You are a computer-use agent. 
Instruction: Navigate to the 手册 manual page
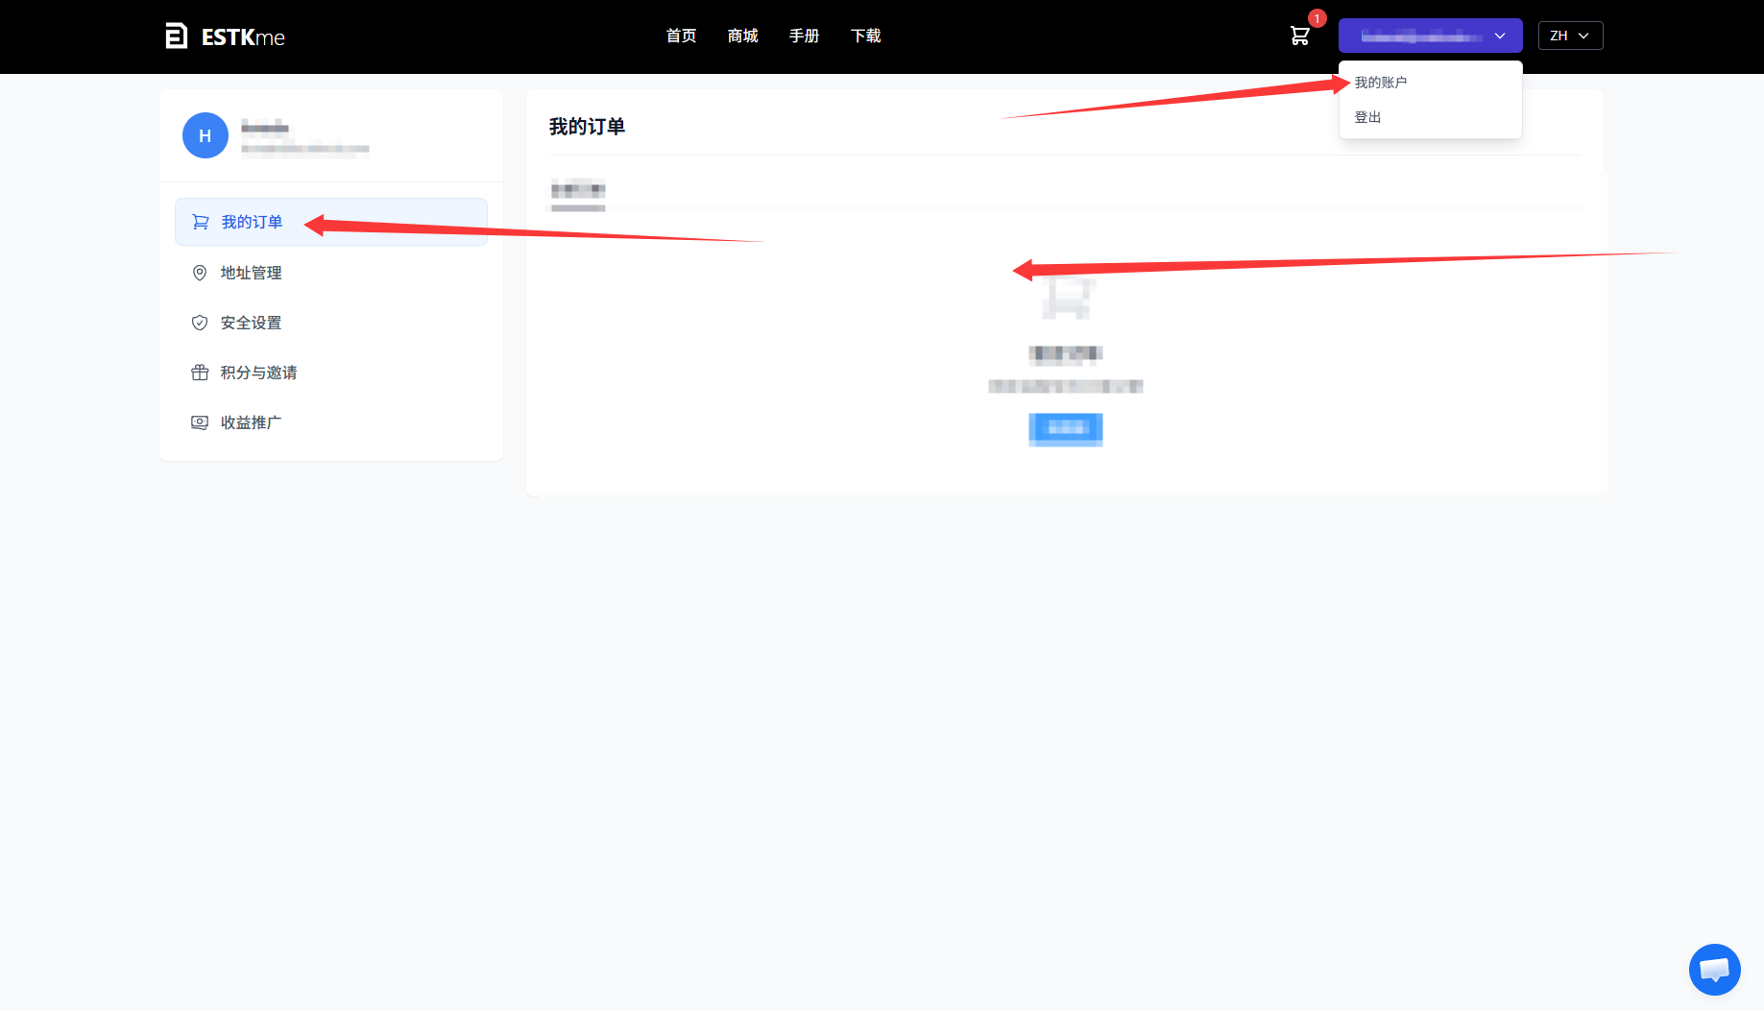coord(804,36)
